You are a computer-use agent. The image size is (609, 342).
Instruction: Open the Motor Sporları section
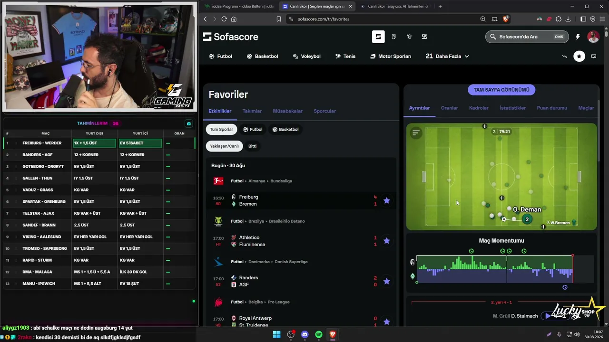[x=391, y=56]
